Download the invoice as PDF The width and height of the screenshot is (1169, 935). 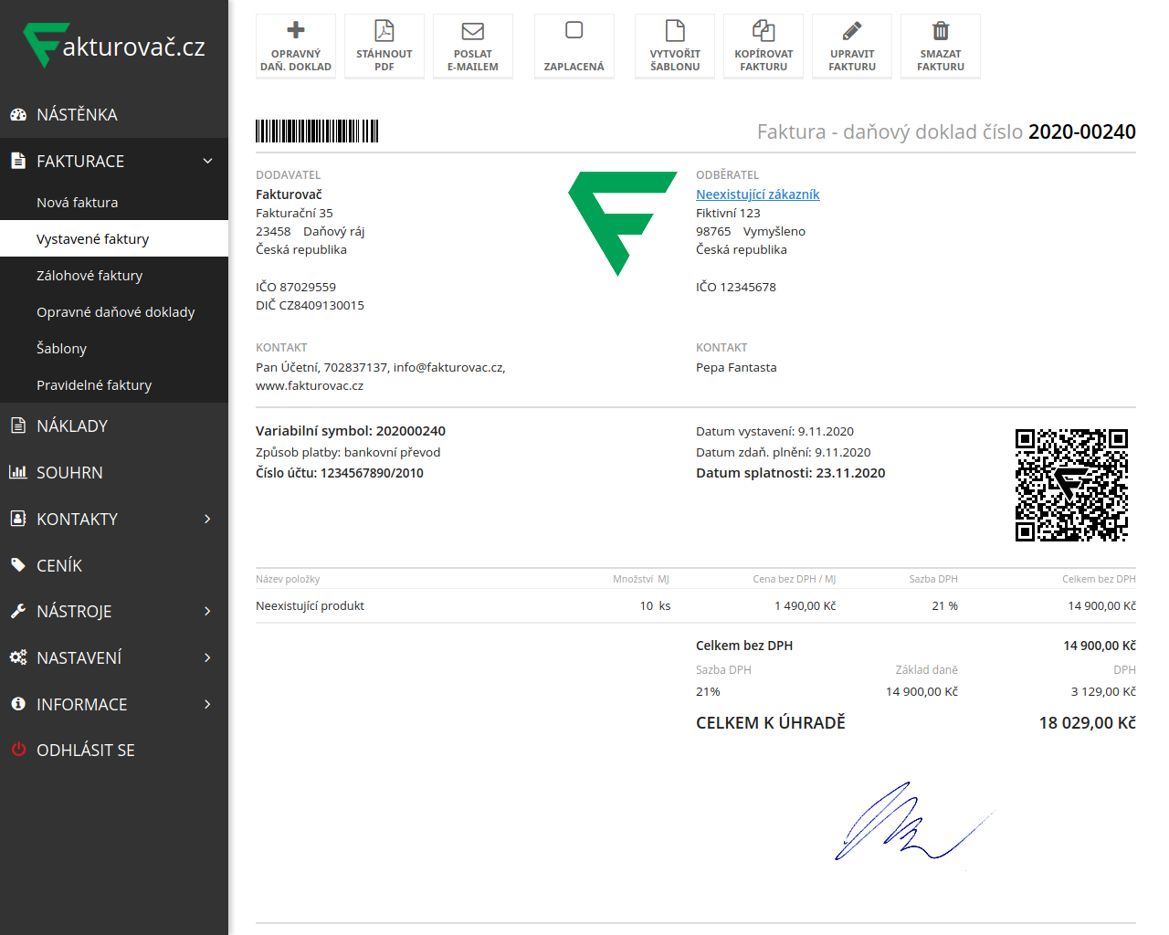[x=384, y=46]
